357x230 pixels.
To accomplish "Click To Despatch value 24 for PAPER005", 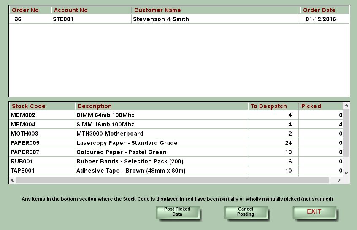I will coord(273,143).
